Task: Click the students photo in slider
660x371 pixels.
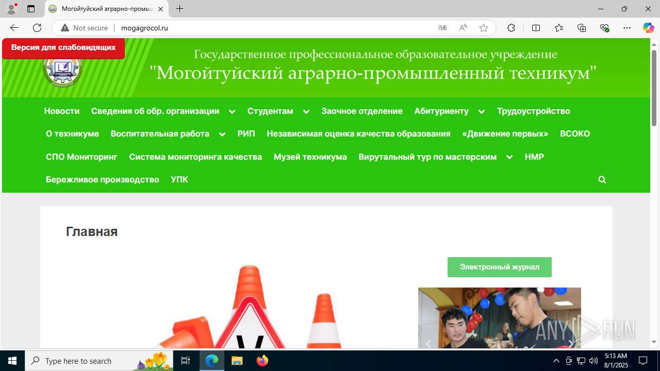Action: (x=499, y=317)
